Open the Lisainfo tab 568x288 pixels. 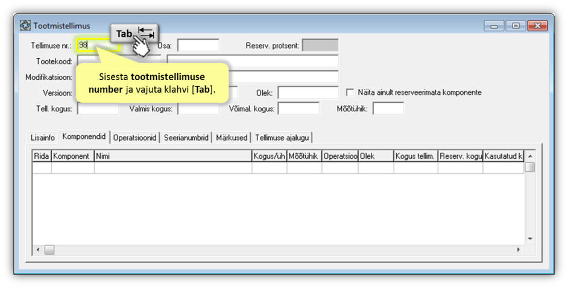click(x=43, y=138)
